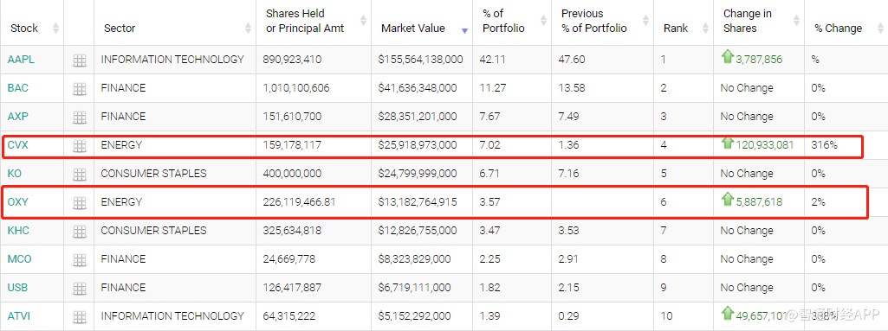Open the grid icon in the MCO row
This screenshot has width=888, height=331.
coord(80,260)
